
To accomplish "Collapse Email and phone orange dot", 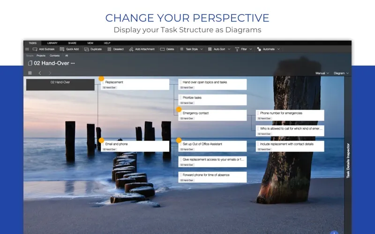I will pyautogui.click(x=101, y=140).
